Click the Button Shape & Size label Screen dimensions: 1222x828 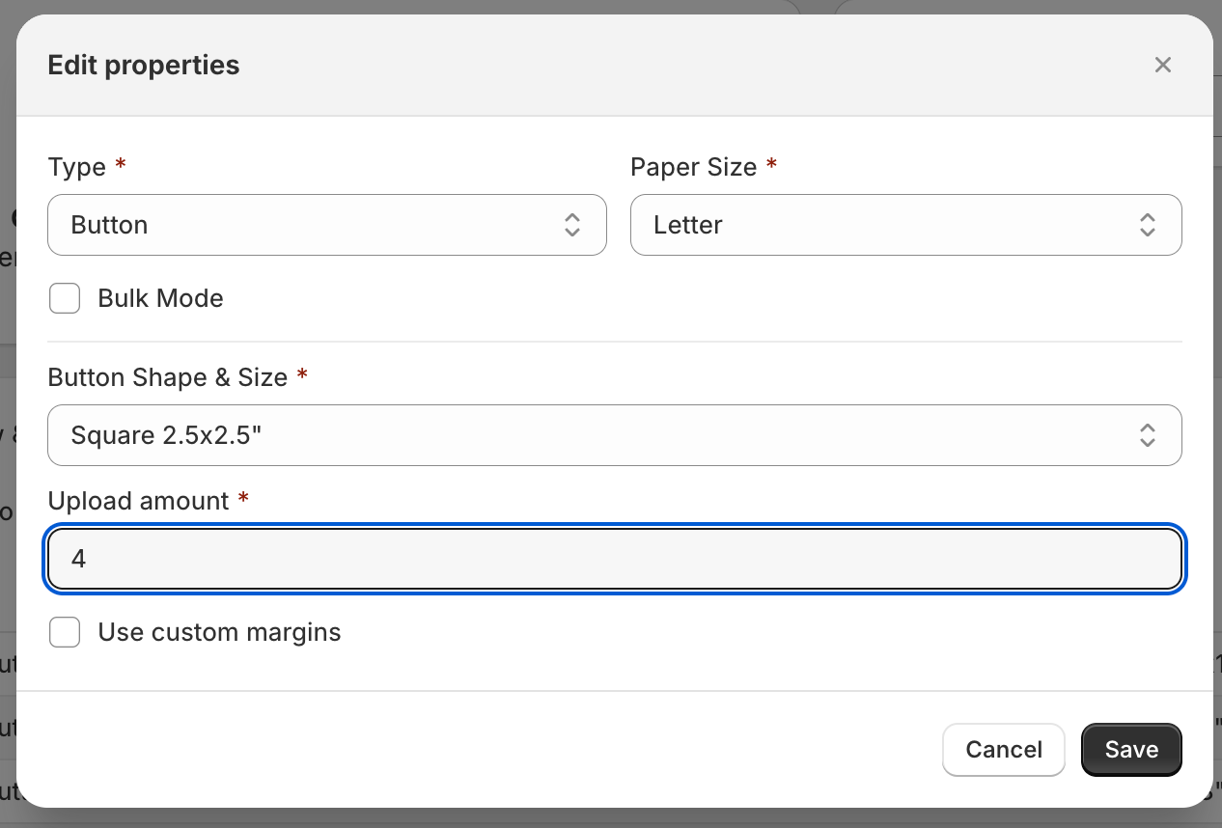click(x=167, y=376)
